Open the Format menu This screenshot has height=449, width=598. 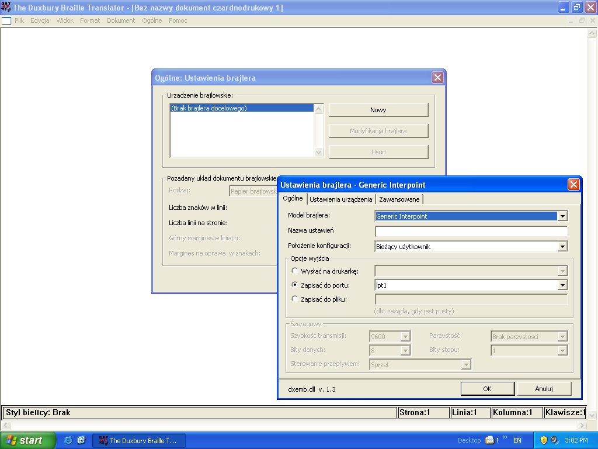point(90,20)
